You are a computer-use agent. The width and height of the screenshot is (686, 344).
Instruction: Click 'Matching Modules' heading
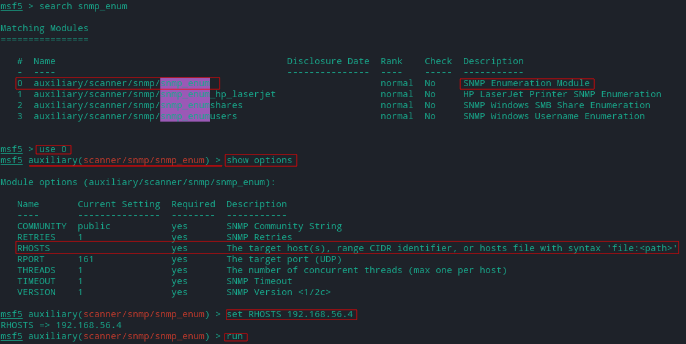[45, 28]
